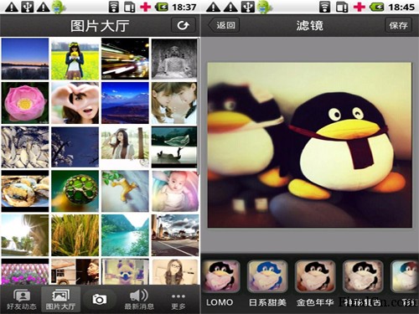Click the gallery vertical scrollbar
Viewport: 419px width, 314px height.
199,106
